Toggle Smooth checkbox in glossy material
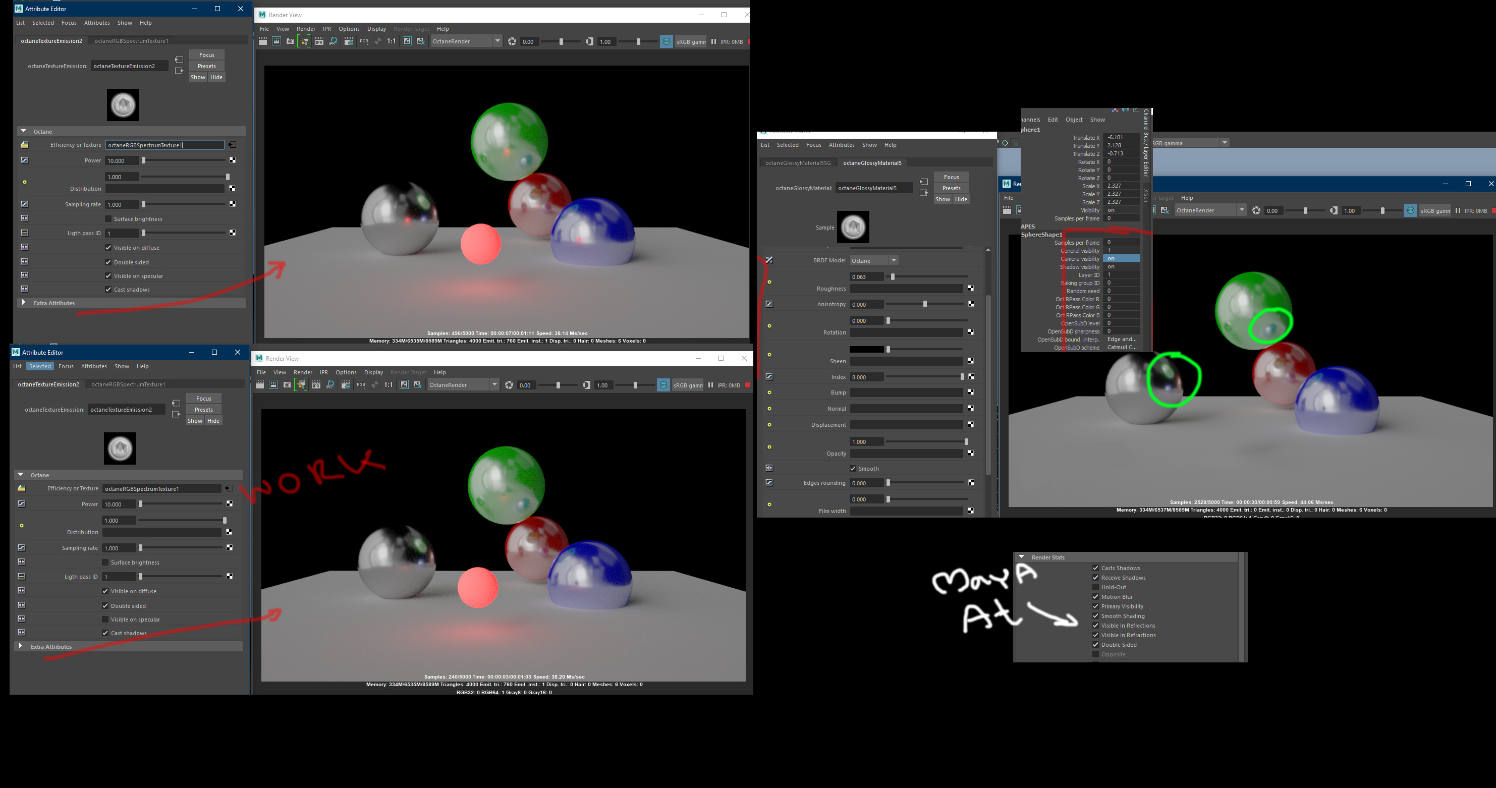The width and height of the screenshot is (1496, 788). (853, 469)
